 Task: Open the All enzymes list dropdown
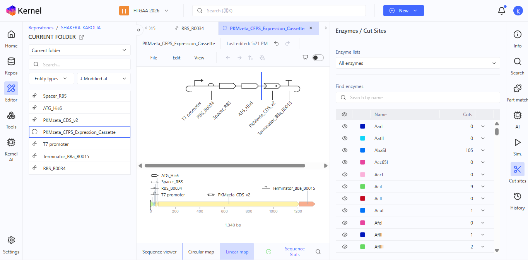(x=418, y=63)
